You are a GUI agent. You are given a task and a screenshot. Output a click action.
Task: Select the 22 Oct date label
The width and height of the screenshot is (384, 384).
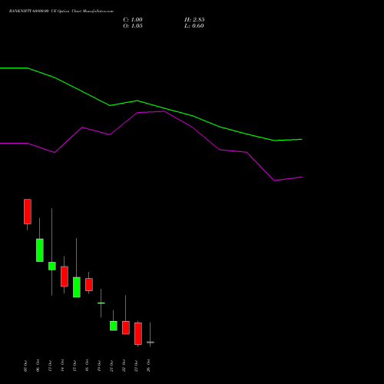tap(124, 366)
